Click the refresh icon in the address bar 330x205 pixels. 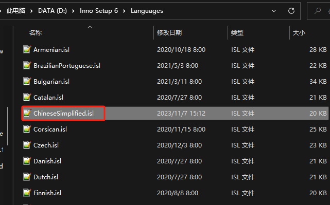[291, 11]
